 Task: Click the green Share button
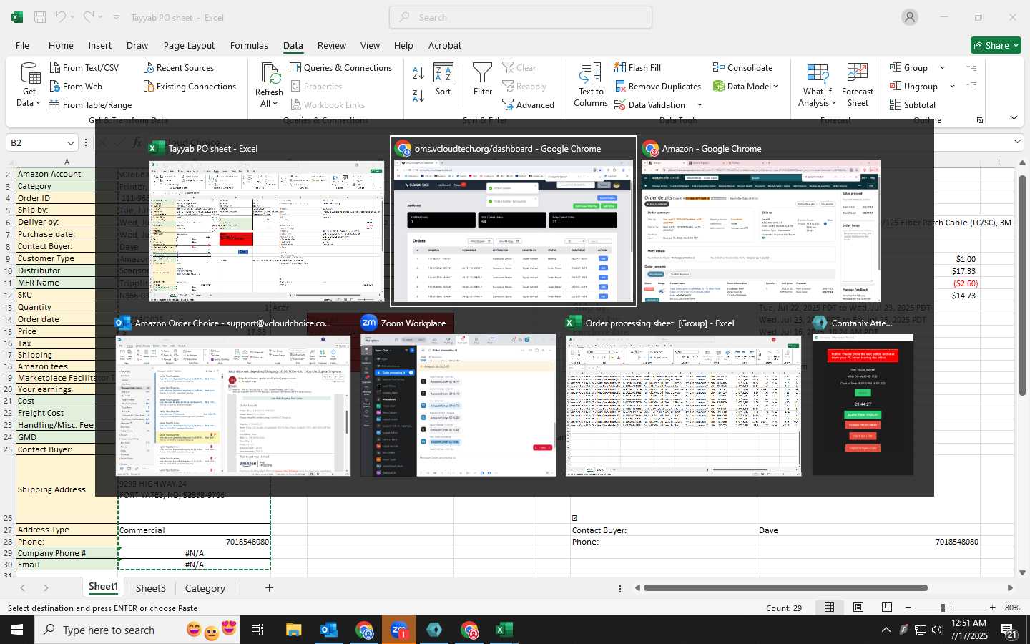996,45
